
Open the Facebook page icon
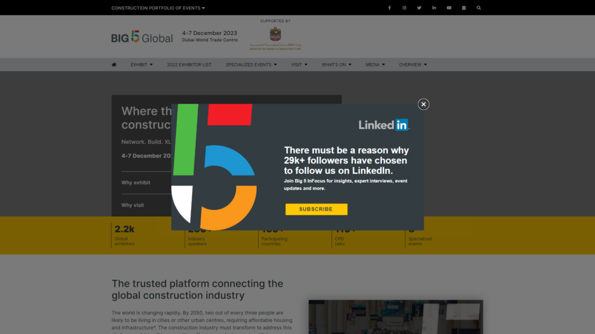[389, 8]
